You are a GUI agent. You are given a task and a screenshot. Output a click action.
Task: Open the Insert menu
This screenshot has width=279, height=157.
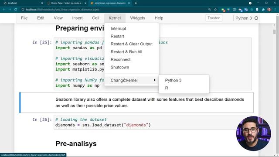[x=77, y=18]
